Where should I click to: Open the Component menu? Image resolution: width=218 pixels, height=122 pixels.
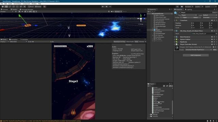click(x=26, y=4)
